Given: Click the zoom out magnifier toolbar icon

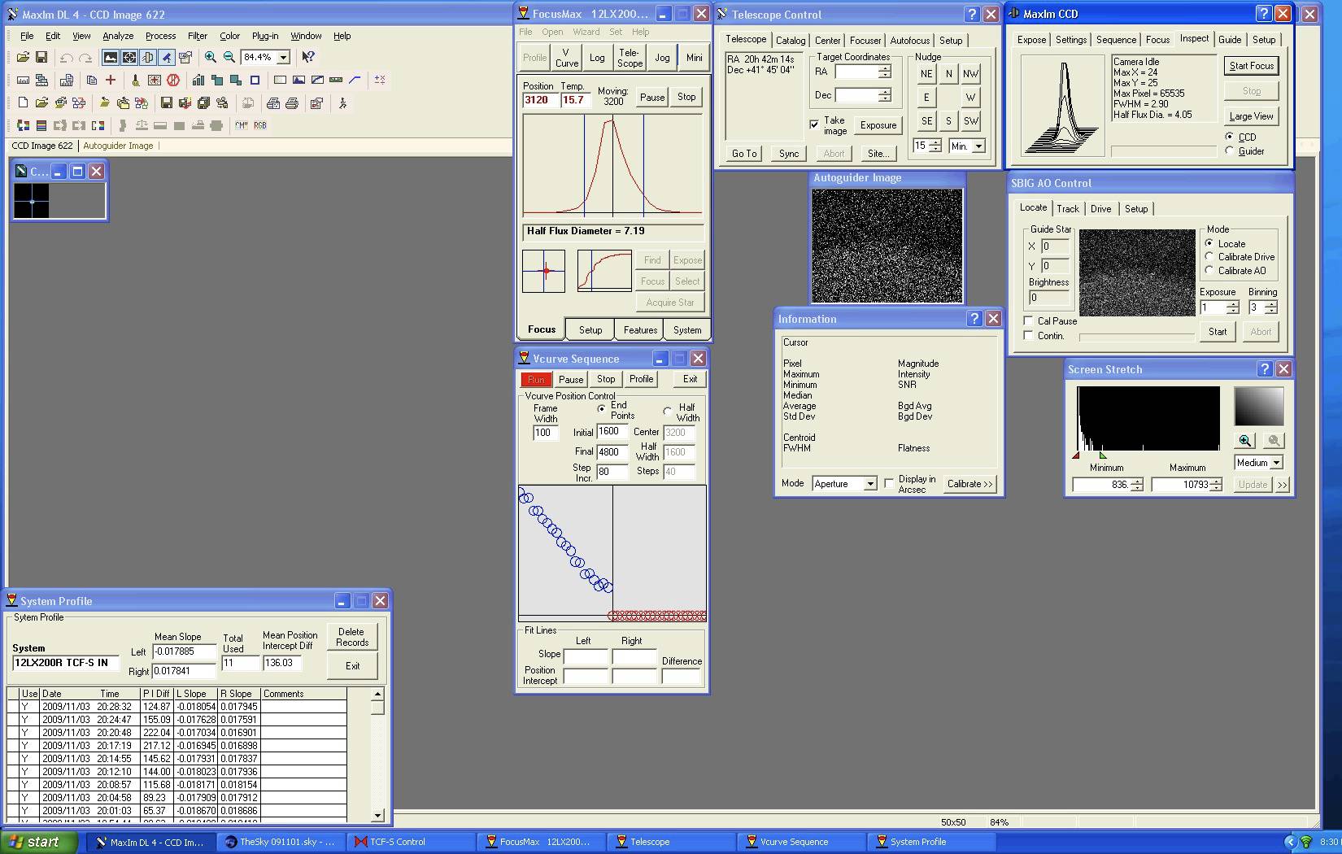Looking at the screenshot, I should 229,57.
